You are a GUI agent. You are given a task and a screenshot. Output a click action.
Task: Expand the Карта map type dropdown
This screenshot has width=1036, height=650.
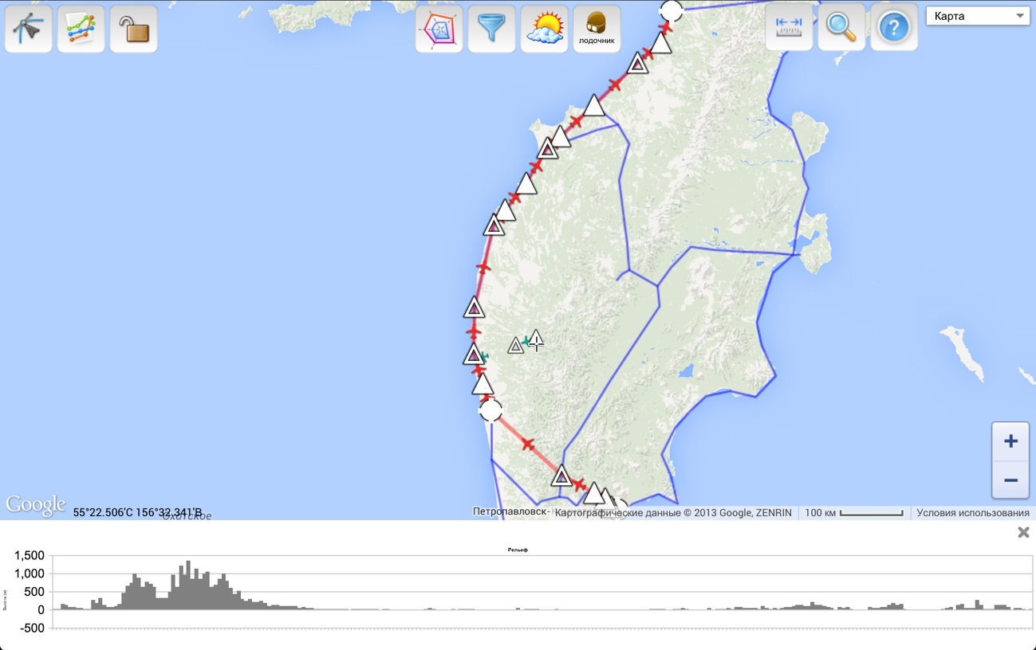click(x=978, y=16)
